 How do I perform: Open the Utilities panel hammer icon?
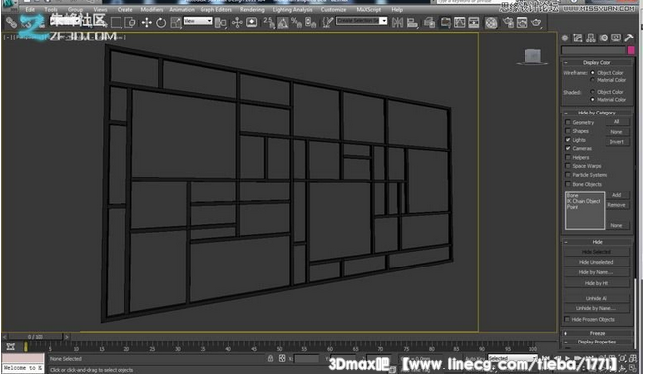point(628,38)
